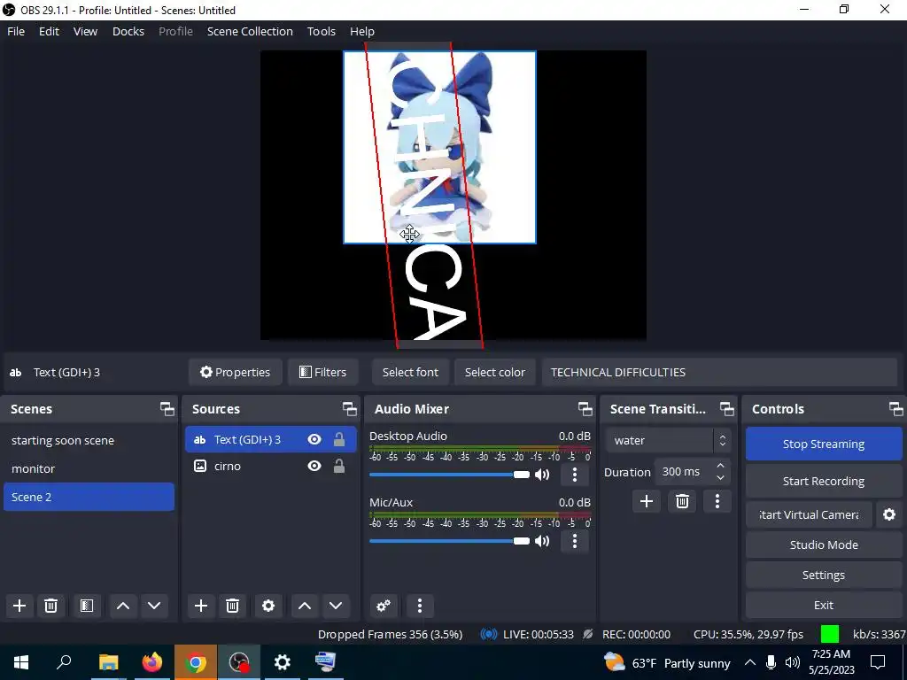Open advanced audio properties gears icon
This screenshot has height=680, width=907.
pos(383,606)
